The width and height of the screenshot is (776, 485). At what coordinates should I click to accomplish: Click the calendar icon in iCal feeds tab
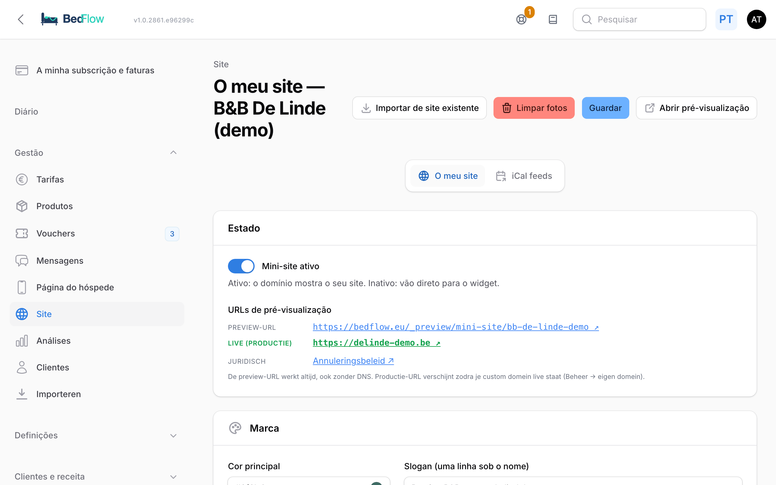click(x=501, y=176)
